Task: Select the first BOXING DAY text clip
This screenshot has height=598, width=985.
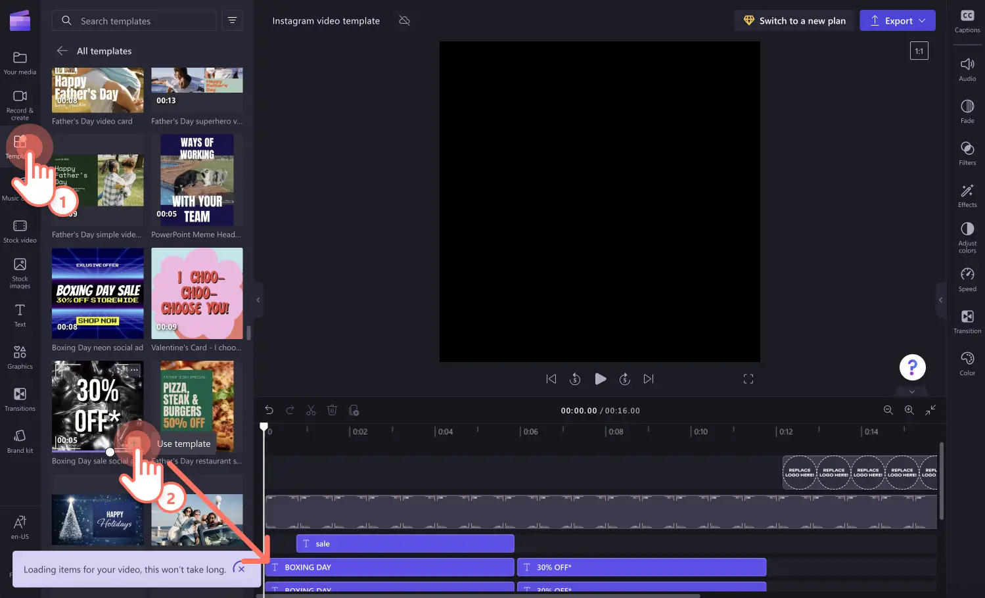Action: click(x=390, y=567)
